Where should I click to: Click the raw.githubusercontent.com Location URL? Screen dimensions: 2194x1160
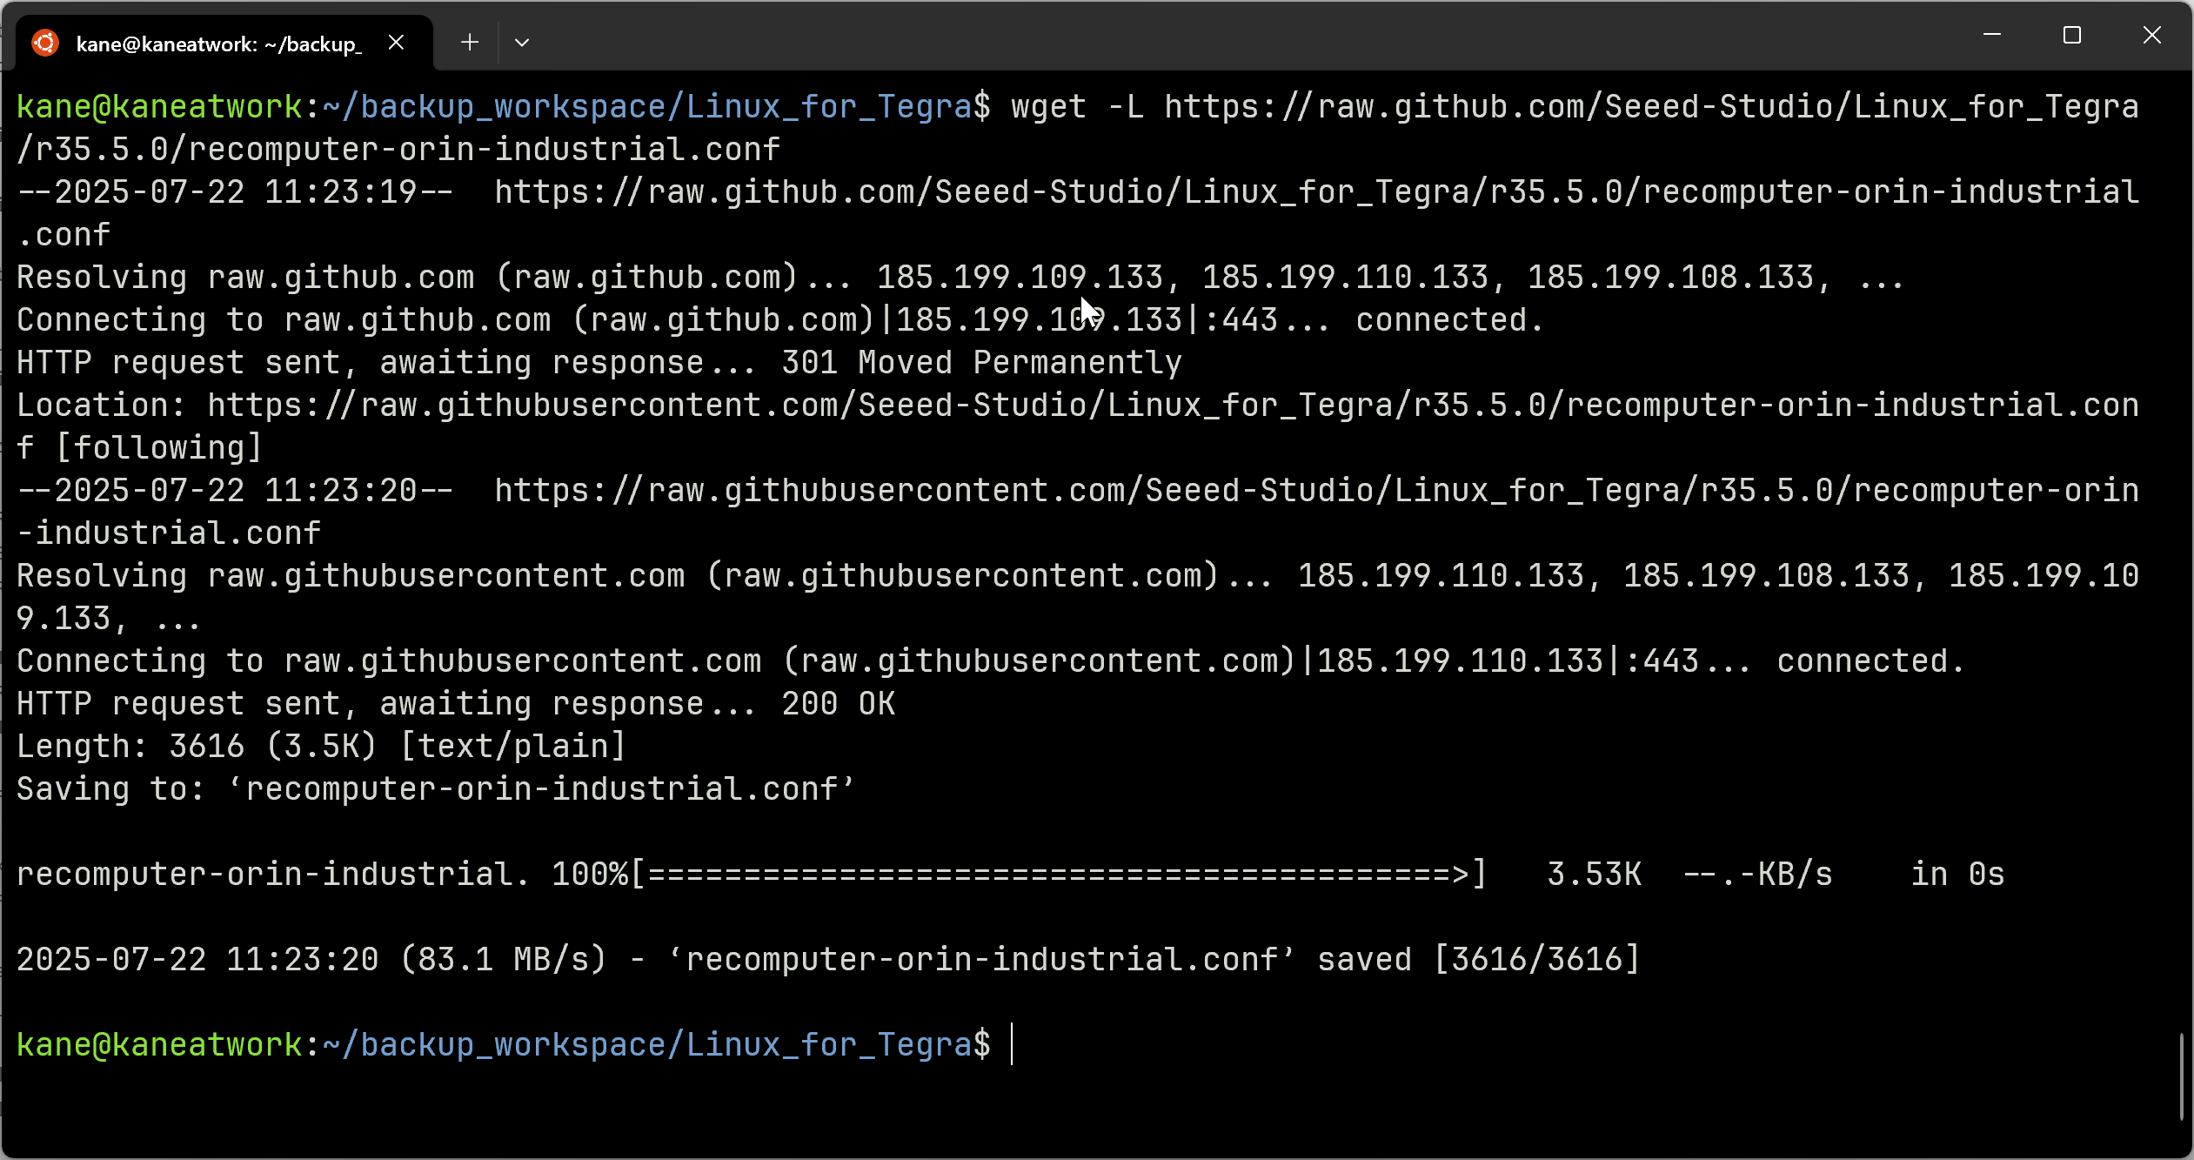point(1174,406)
